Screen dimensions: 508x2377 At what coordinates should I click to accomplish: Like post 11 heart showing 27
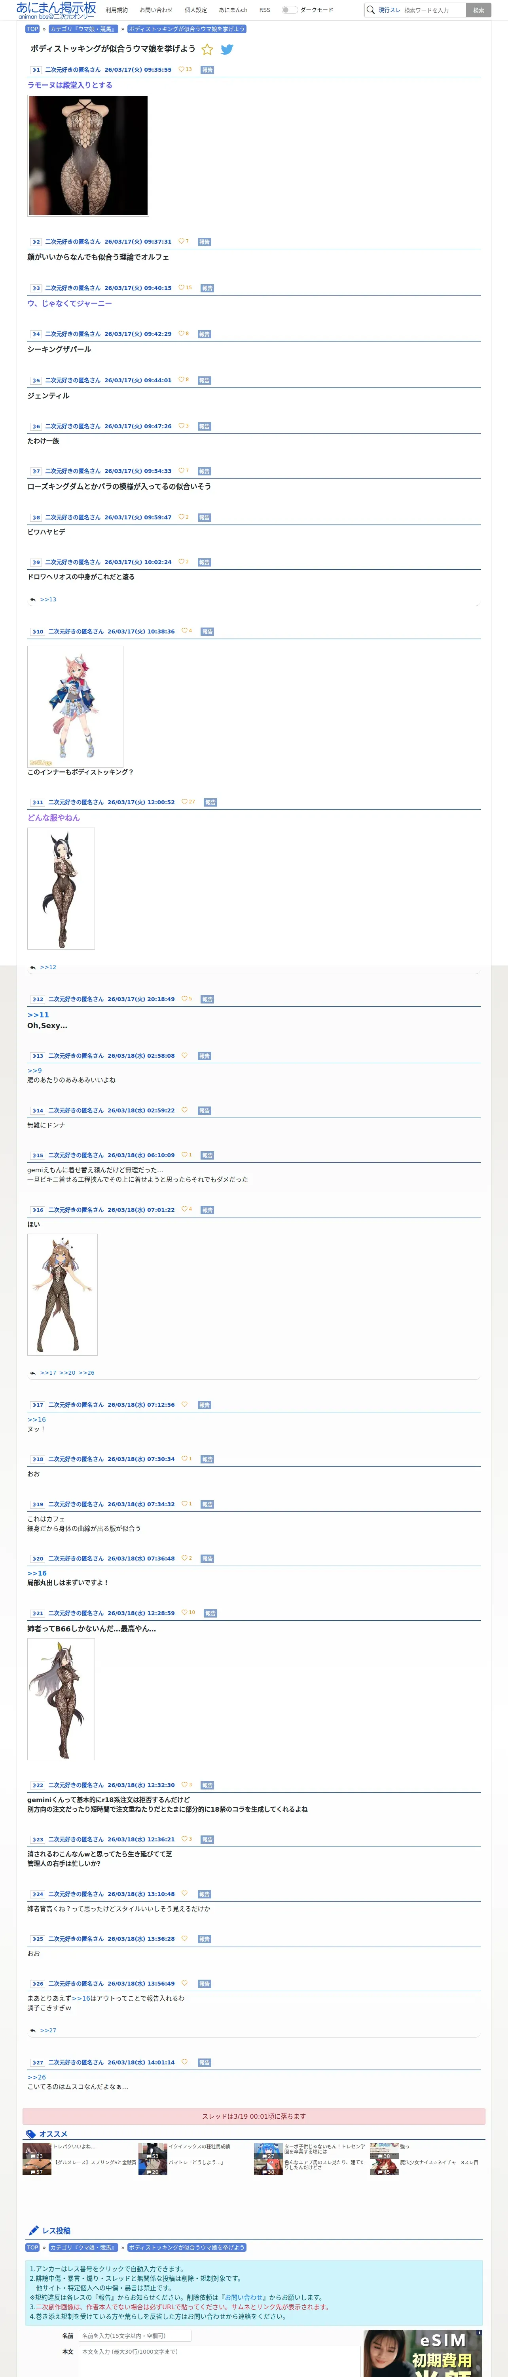click(184, 802)
